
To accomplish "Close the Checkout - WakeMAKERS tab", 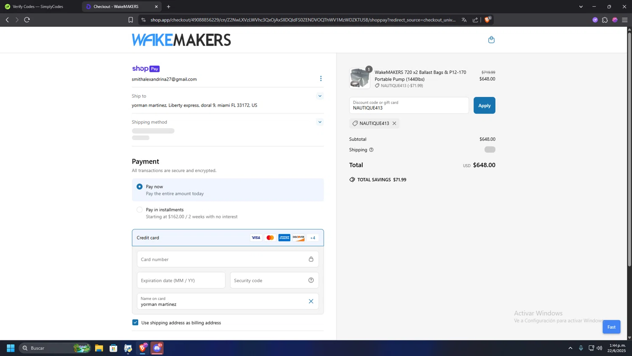I will [156, 7].
